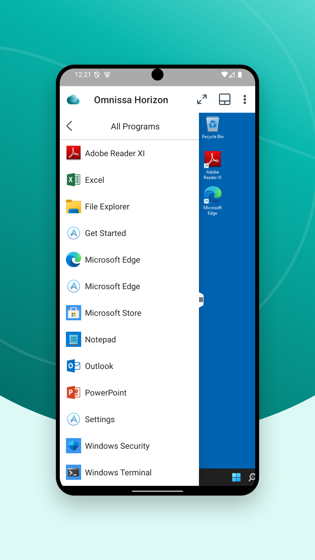Collapse the sidebar with the drag handle

201,300
